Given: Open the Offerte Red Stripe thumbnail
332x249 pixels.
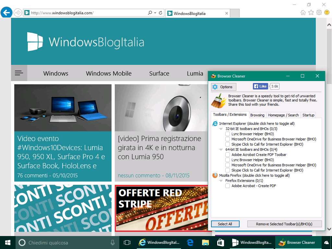Looking at the screenshot, I should [x=161, y=208].
